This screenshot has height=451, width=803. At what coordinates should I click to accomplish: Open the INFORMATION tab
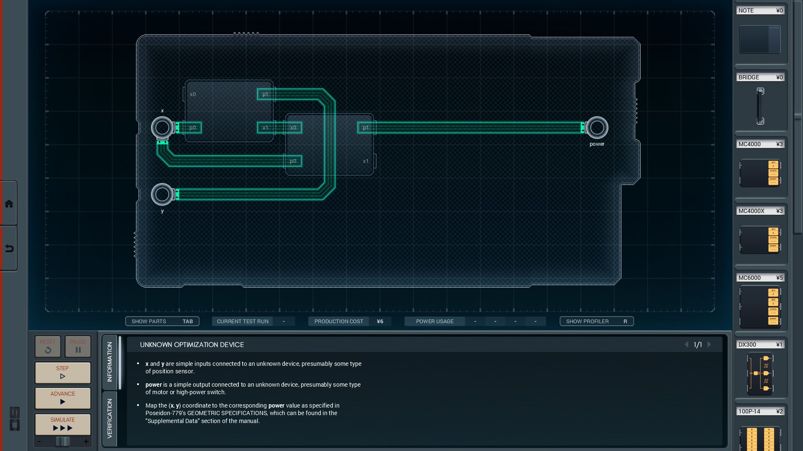point(110,362)
